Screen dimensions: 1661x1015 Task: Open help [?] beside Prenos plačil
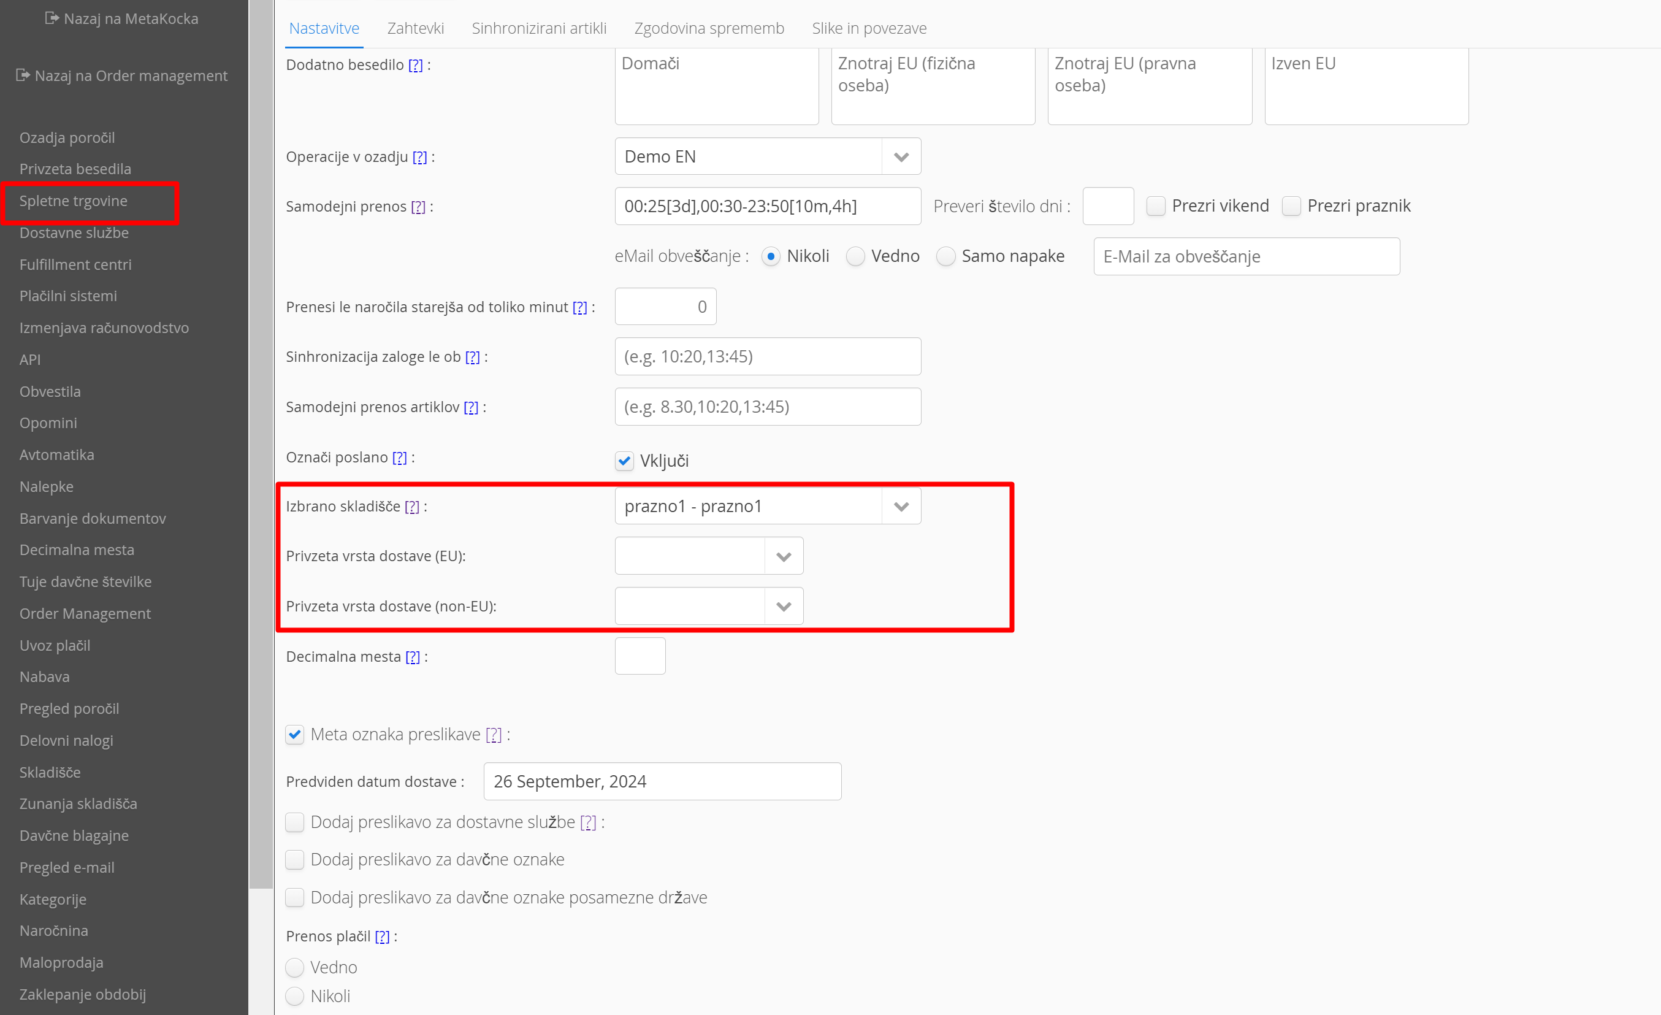[x=382, y=936]
